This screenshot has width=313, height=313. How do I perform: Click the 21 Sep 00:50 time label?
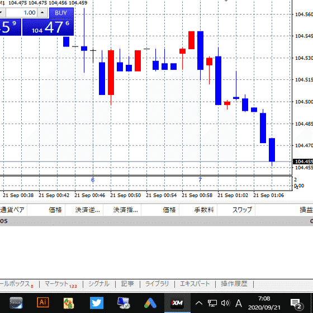(x=126, y=195)
